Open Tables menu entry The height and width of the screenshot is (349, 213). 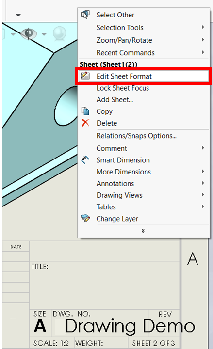point(144,207)
